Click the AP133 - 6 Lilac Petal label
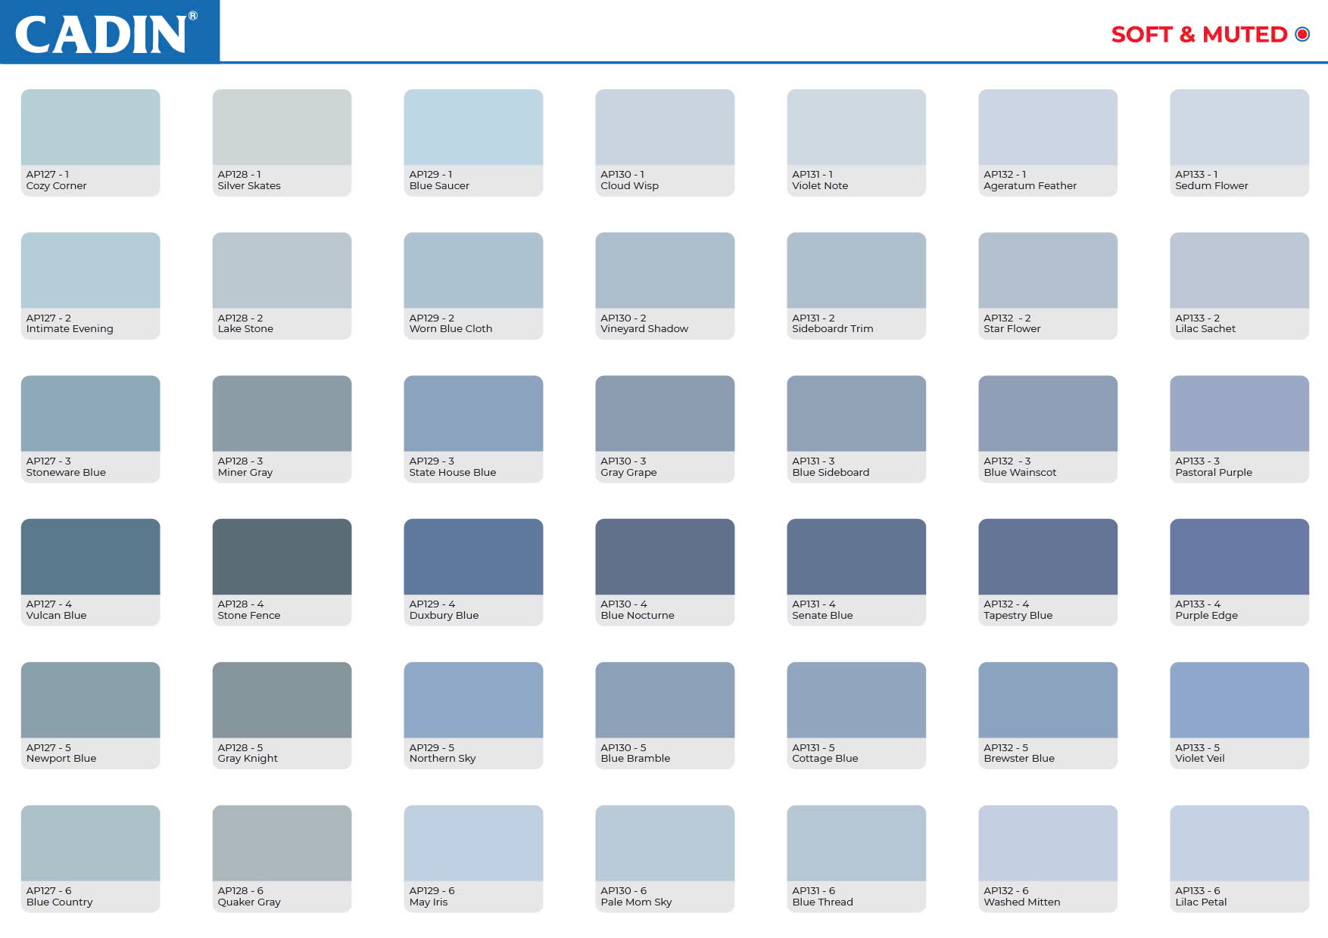 pyautogui.click(x=1201, y=896)
